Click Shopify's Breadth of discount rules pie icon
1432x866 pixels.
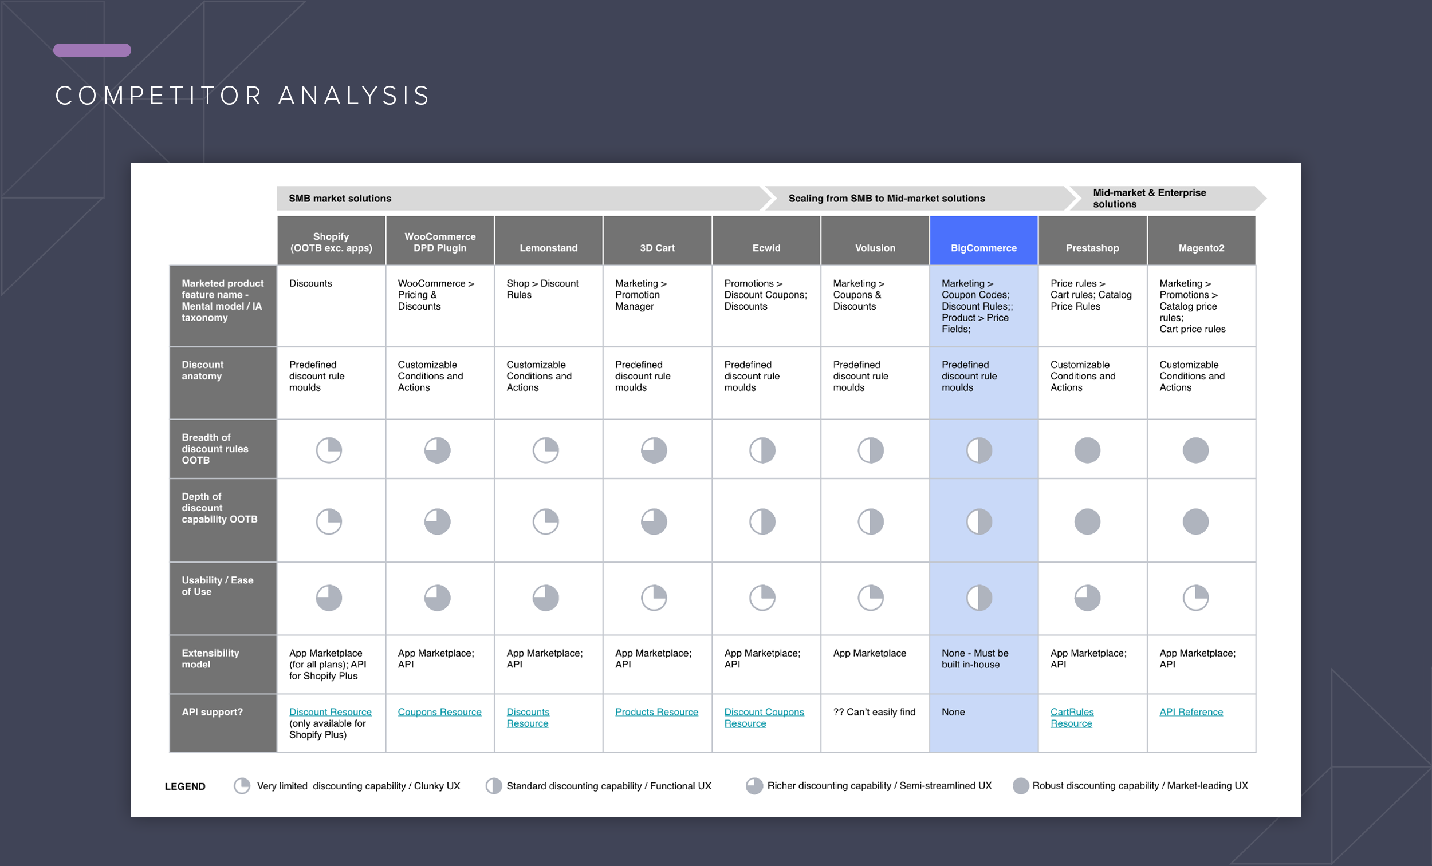click(329, 450)
